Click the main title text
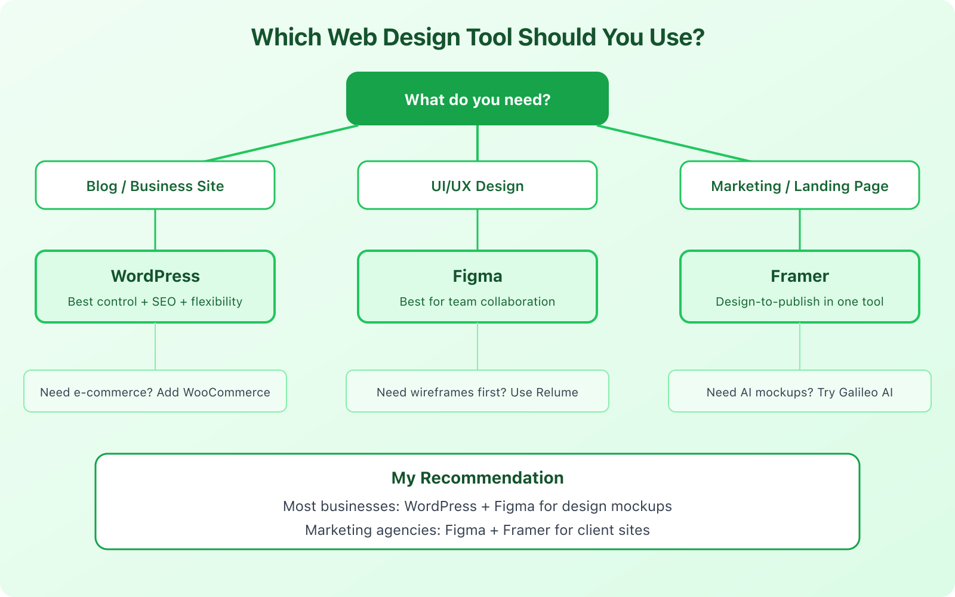The width and height of the screenshot is (955, 597). coord(477,37)
